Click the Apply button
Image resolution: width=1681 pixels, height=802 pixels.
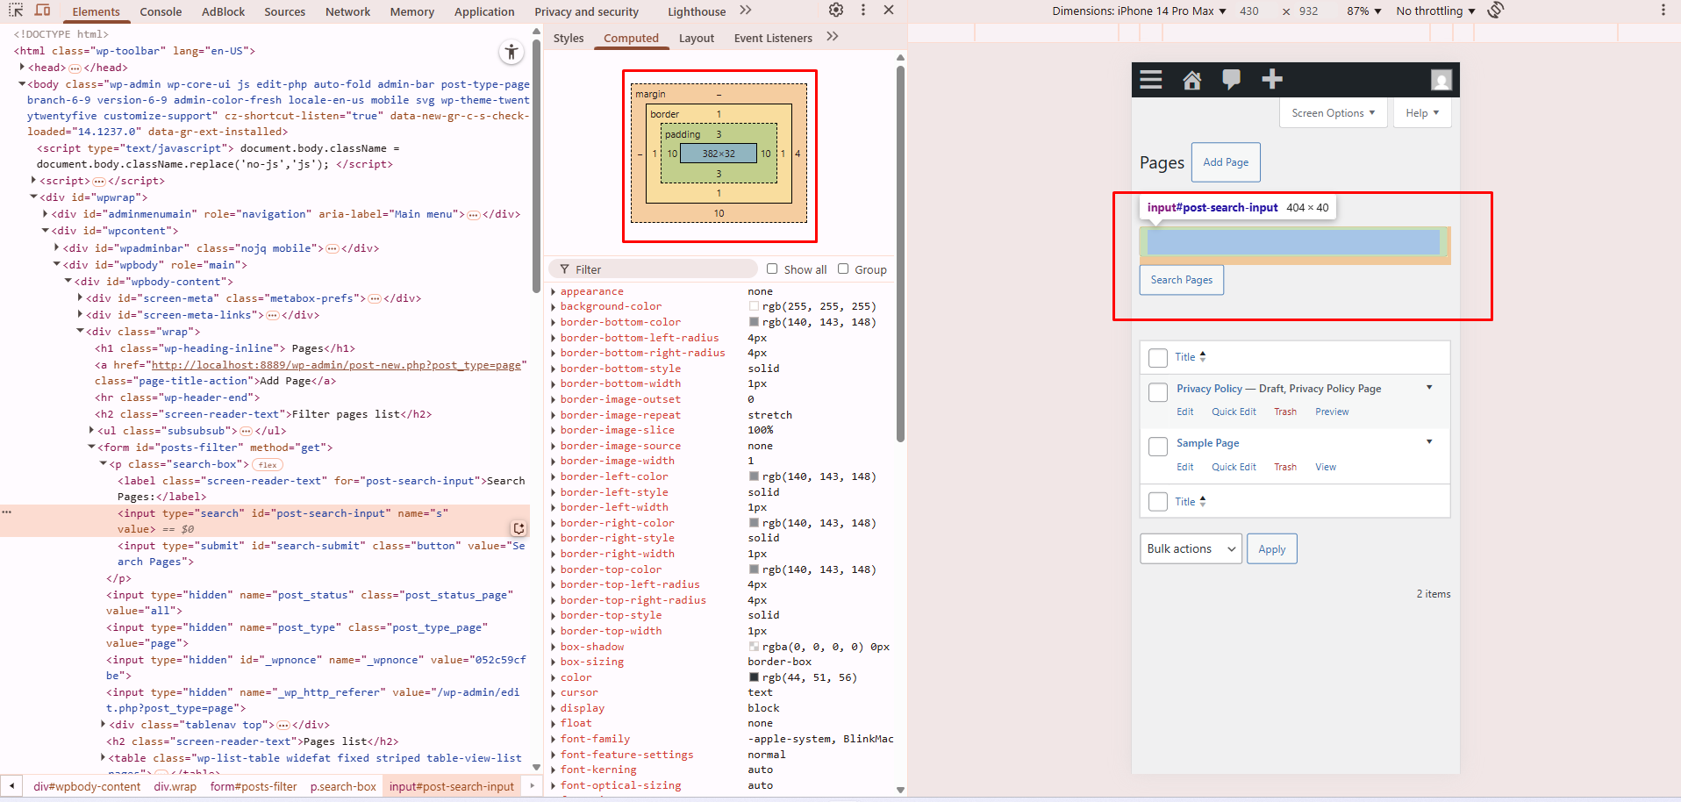tap(1271, 549)
